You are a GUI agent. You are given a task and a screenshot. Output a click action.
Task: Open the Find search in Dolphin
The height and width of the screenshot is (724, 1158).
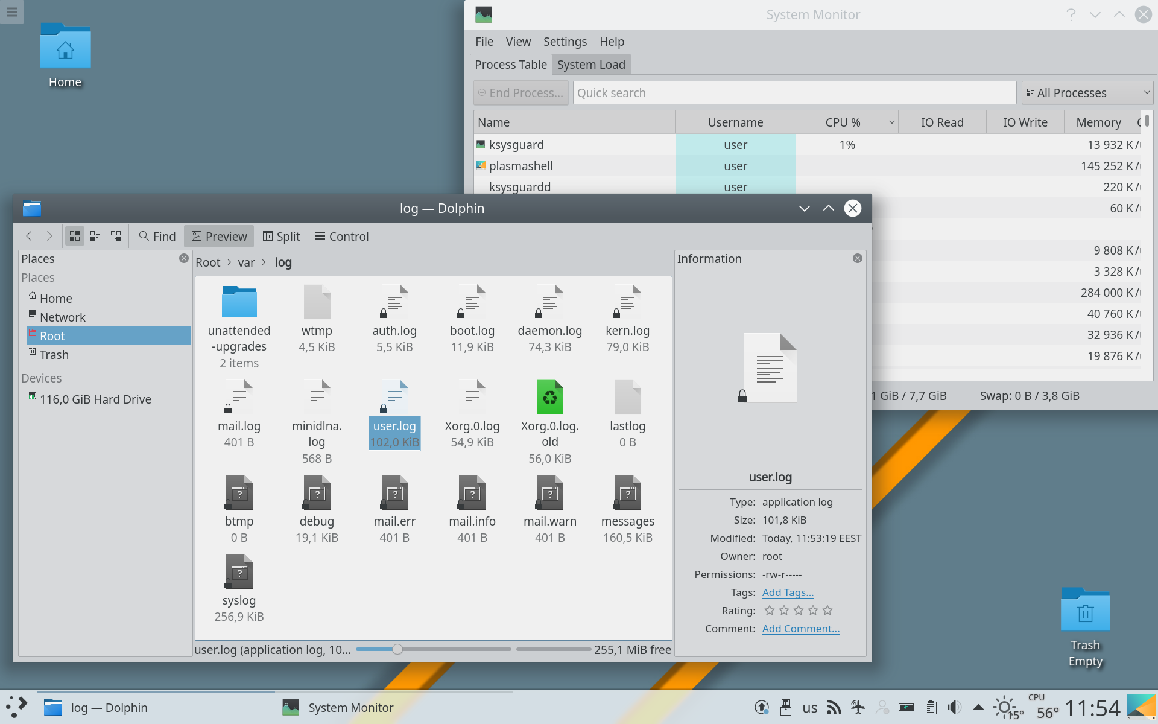[157, 236]
